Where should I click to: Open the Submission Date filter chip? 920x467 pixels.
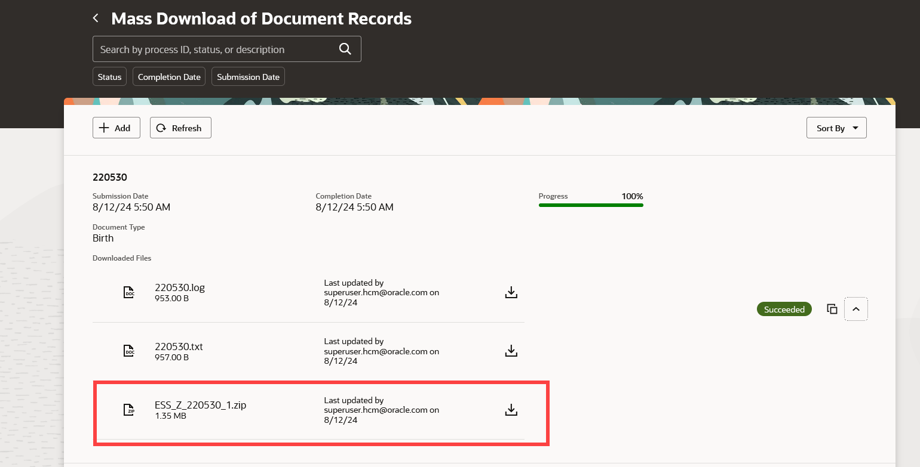(x=248, y=77)
